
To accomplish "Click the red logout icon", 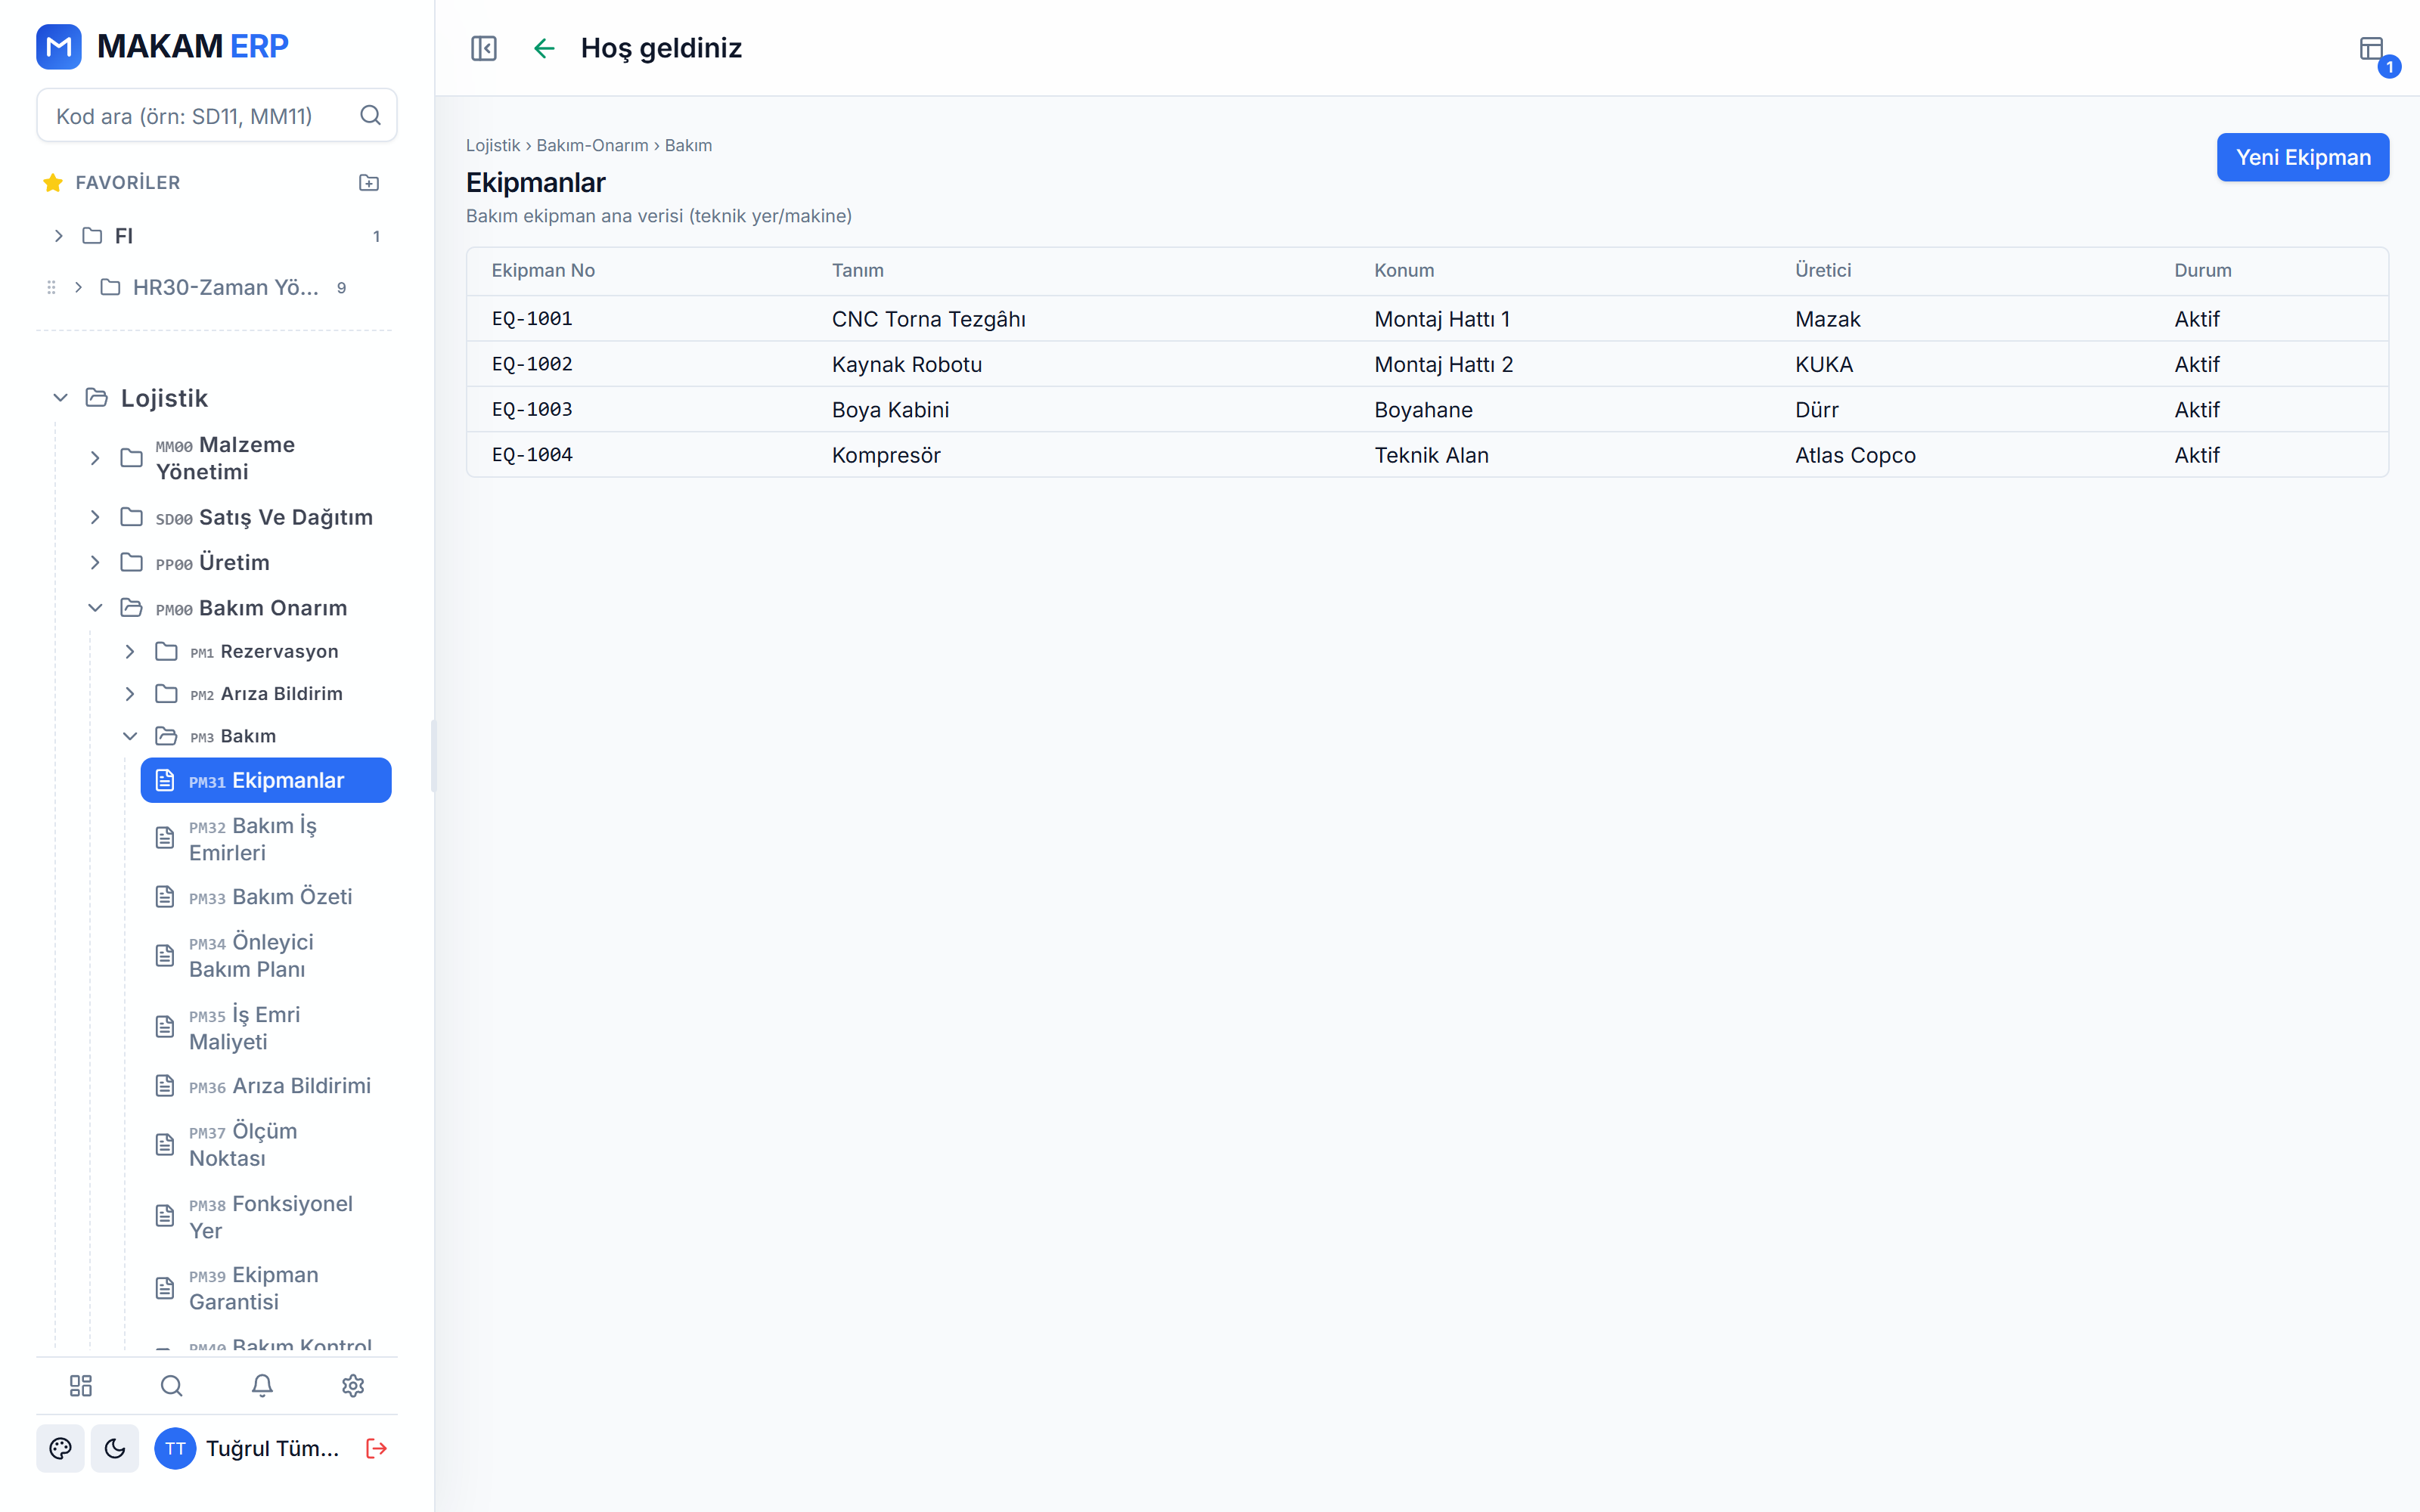I will pos(377,1448).
